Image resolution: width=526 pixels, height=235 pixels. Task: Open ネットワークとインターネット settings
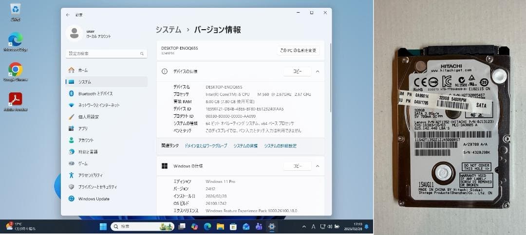click(106, 105)
